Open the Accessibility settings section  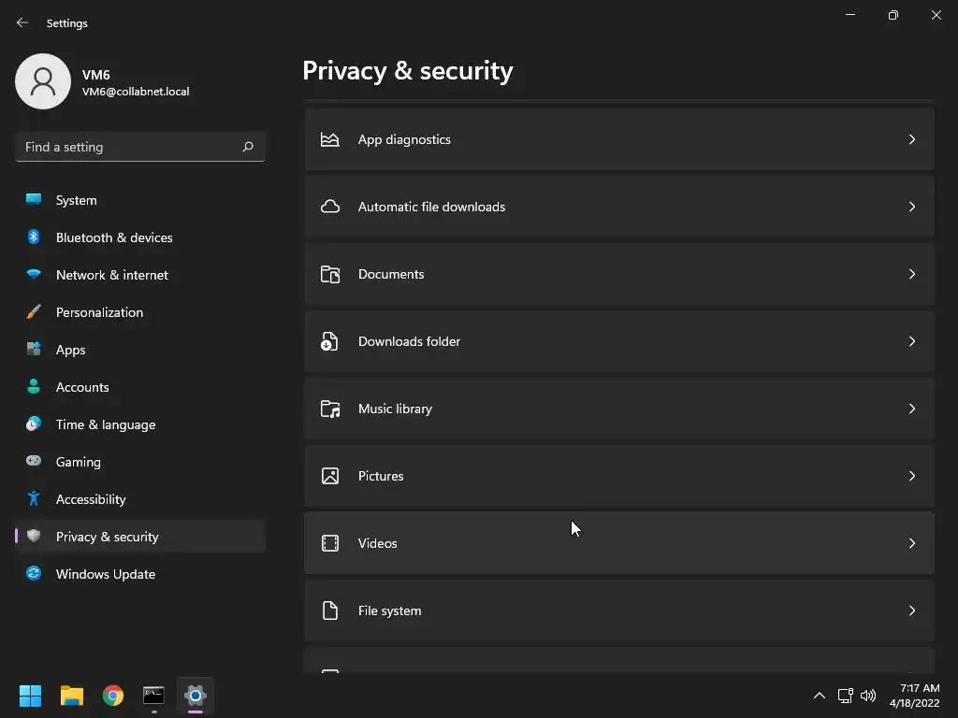tap(91, 499)
